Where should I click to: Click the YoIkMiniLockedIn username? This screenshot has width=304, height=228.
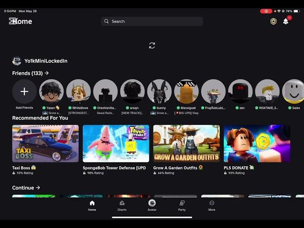[46, 61]
